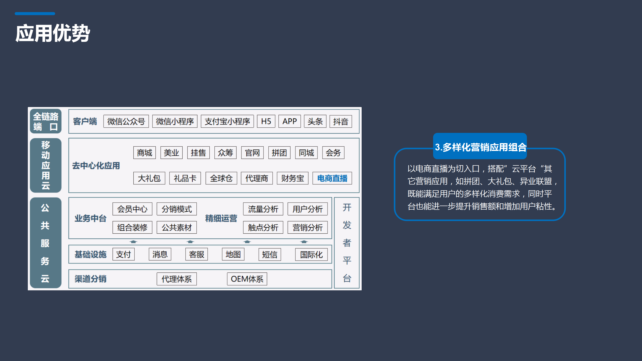642x361 pixels.
Task: Click the 支付 box
Action: [124, 254]
